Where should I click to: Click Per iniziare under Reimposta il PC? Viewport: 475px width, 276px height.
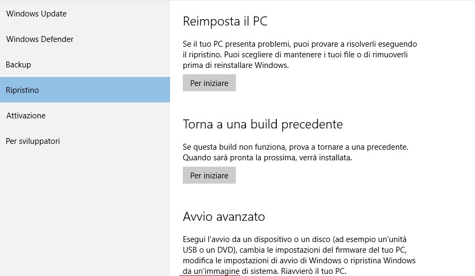point(209,83)
